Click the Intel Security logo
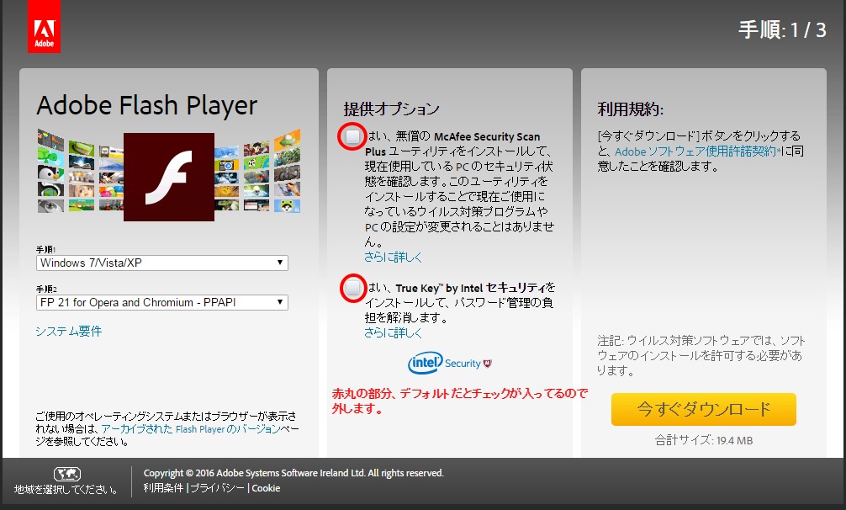The width and height of the screenshot is (846, 510). (x=443, y=364)
